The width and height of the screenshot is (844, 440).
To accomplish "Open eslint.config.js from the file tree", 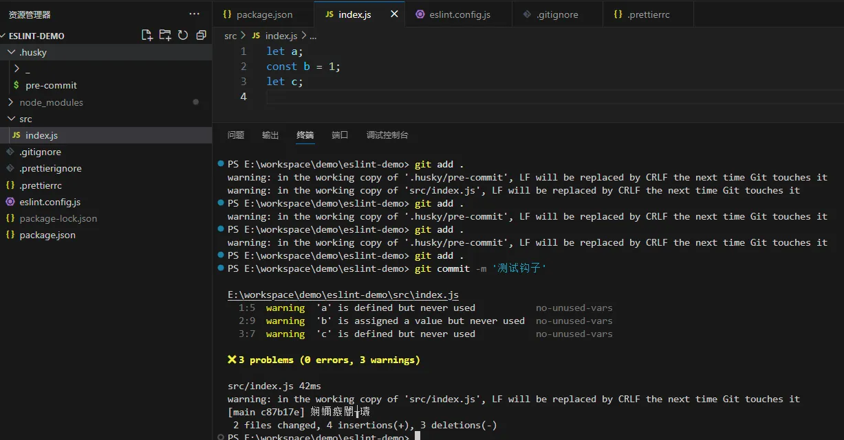I will pyautogui.click(x=50, y=202).
